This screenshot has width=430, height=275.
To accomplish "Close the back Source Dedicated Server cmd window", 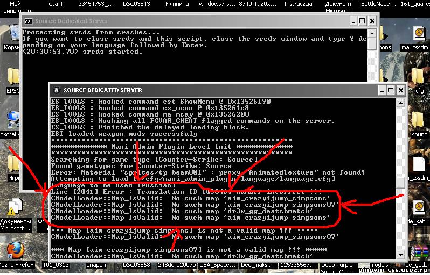I will 372,21.
